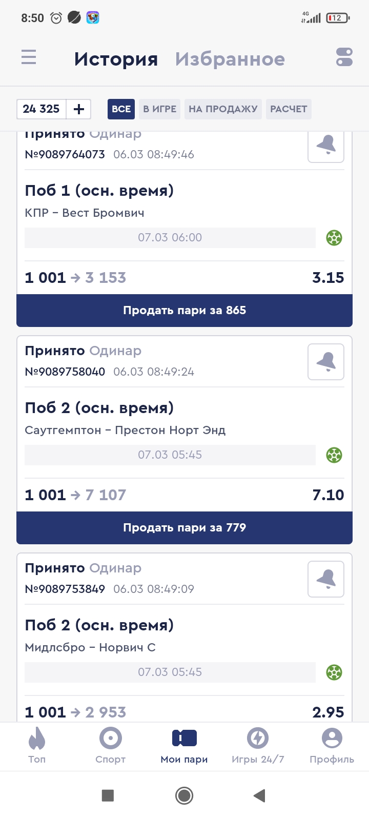The width and height of the screenshot is (369, 820).
Task: Select the НА ПРОДАЖУ filter
Action: pyautogui.click(x=223, y=109)
